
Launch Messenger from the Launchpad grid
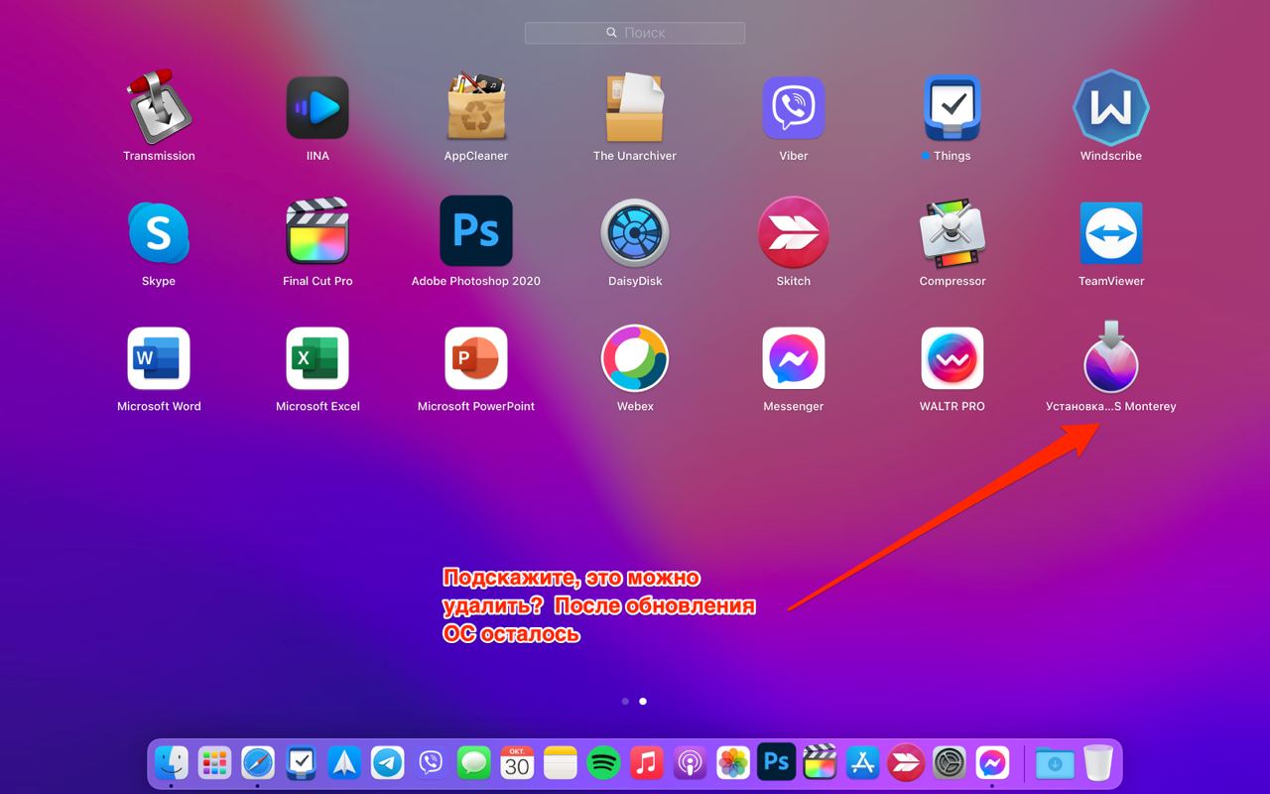click(x=794, y=357)
